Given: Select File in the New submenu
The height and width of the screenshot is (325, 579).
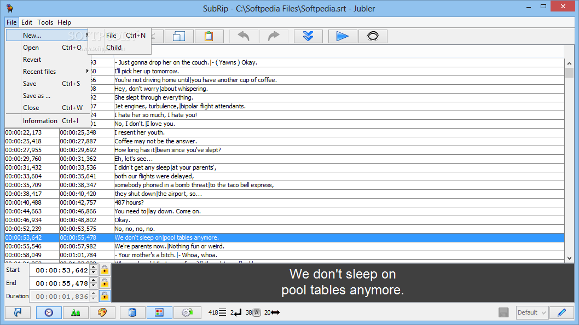Looking at the screenshot, I should 120,36.
